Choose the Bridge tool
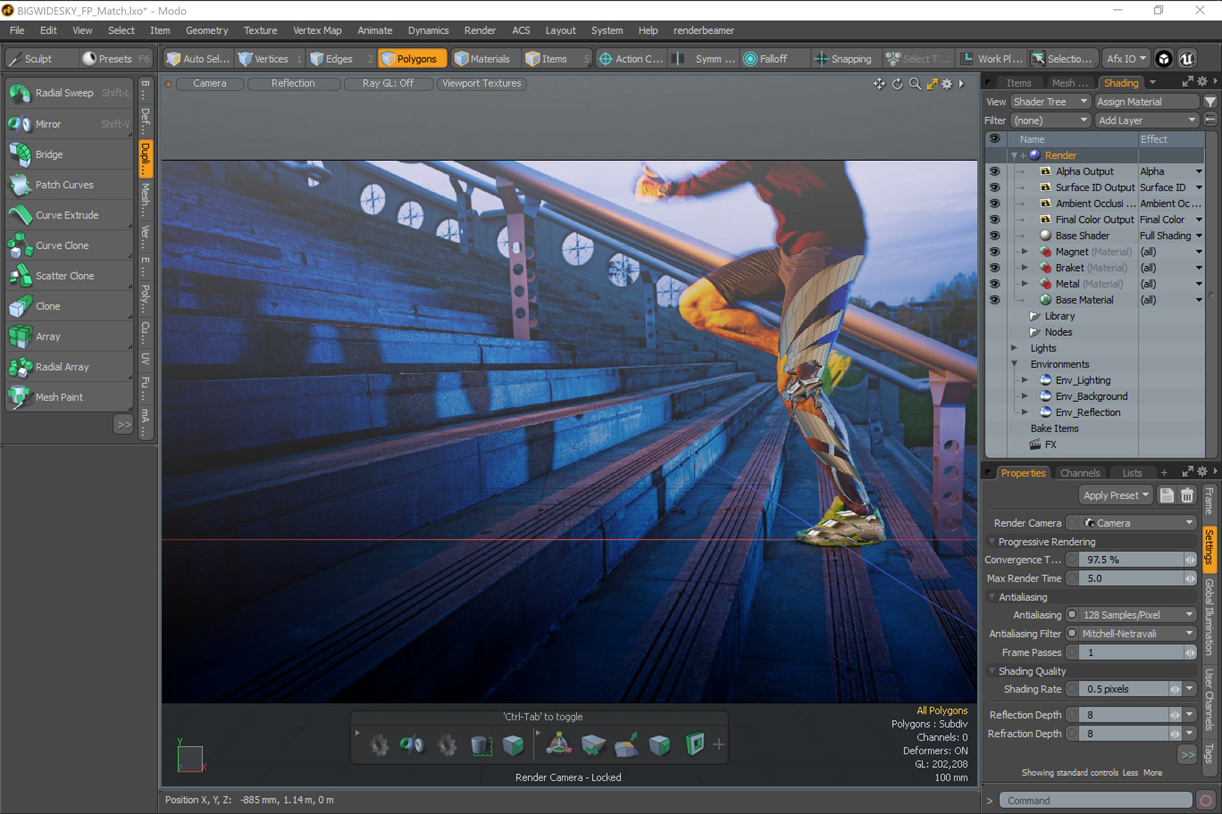 click(x=49, y=155)
